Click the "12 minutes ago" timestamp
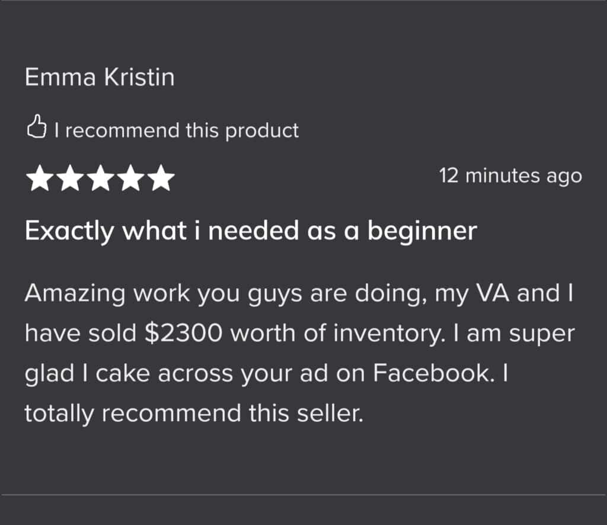Image resolution: width=607 pixels, height=525 pixels. point(510,176)
